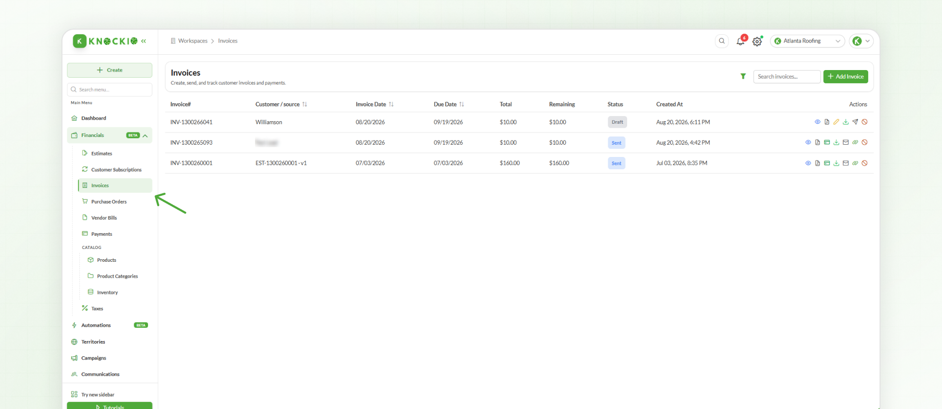Click the Knockio logo
This screenshot has height=409, width=942.
point(105,41)
